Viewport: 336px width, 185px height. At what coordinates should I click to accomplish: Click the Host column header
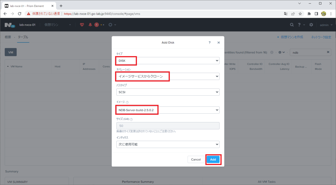[58, 66]
